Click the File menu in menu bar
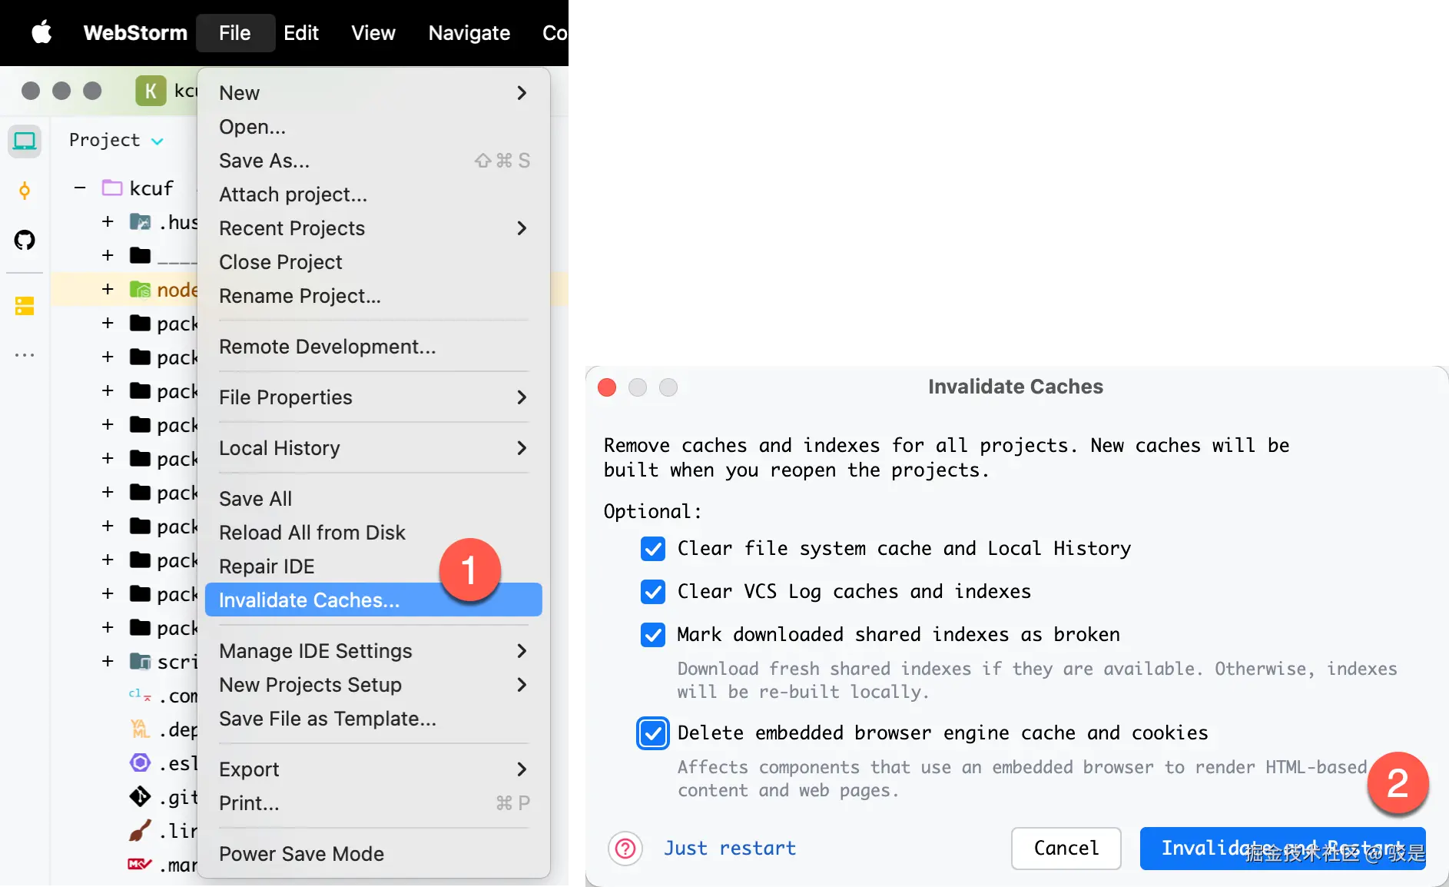The height and width of the screenshot is (887, 1449). pyautogui.click(x=235, y=32)
